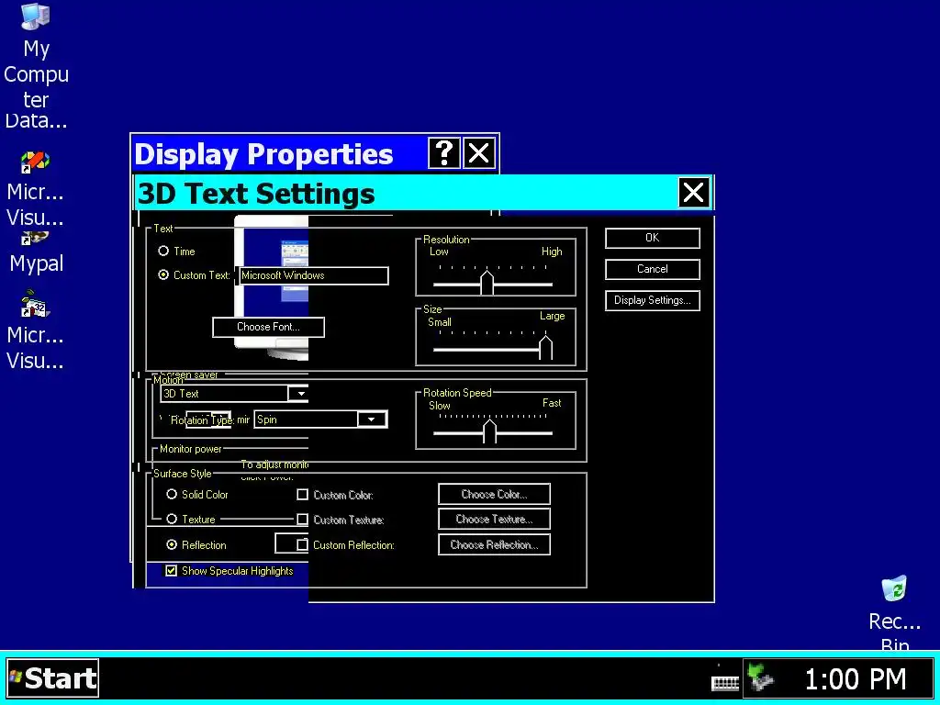Click the Choose Color... button
This screenshot has width=940, height=705.
coord(494,495)
